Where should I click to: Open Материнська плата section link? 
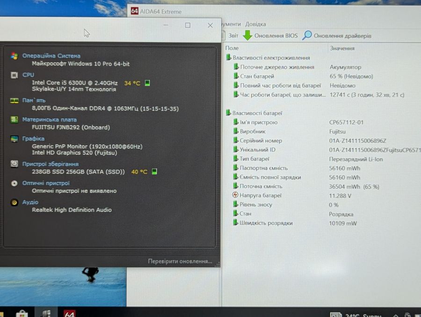[x=50, y=119]
